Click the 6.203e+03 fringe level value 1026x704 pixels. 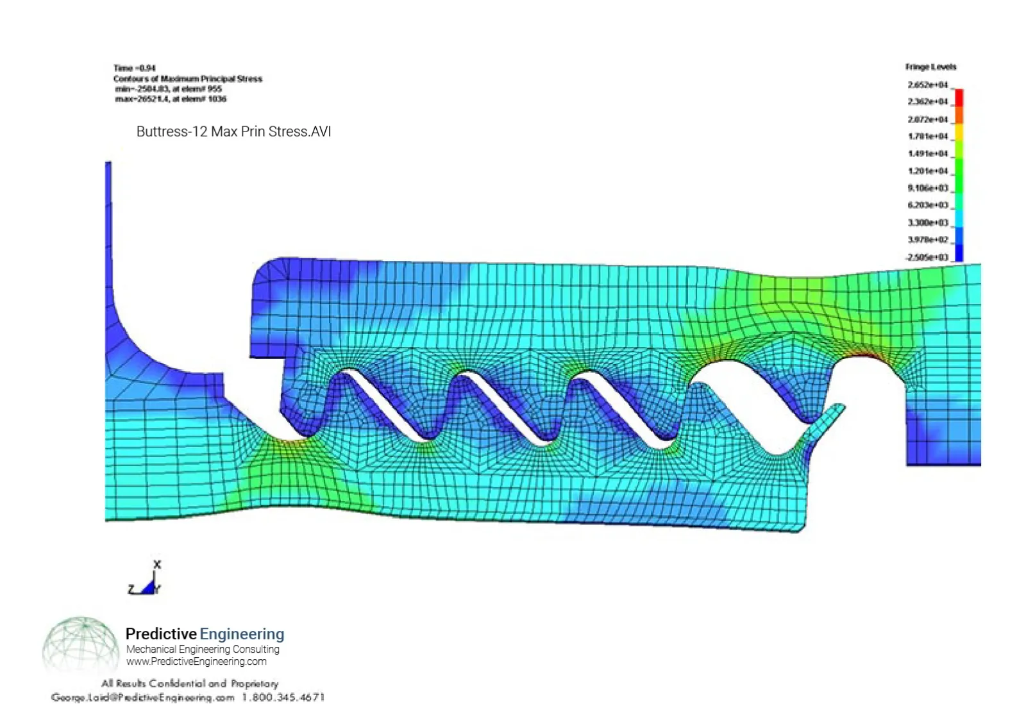coord(927,205)
